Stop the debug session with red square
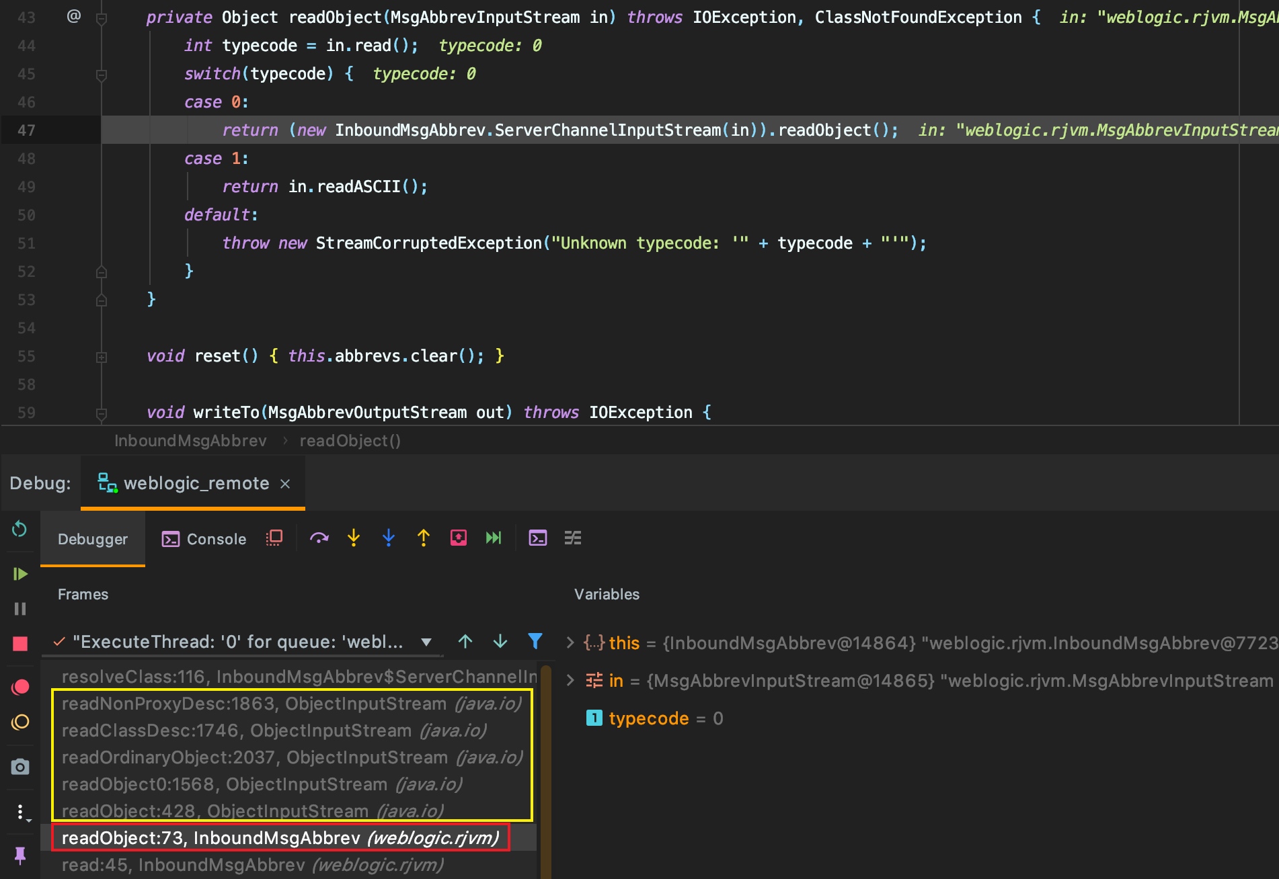Viewport: 1279px width, 879px height. pyautogui.click(x=20, y=644)
